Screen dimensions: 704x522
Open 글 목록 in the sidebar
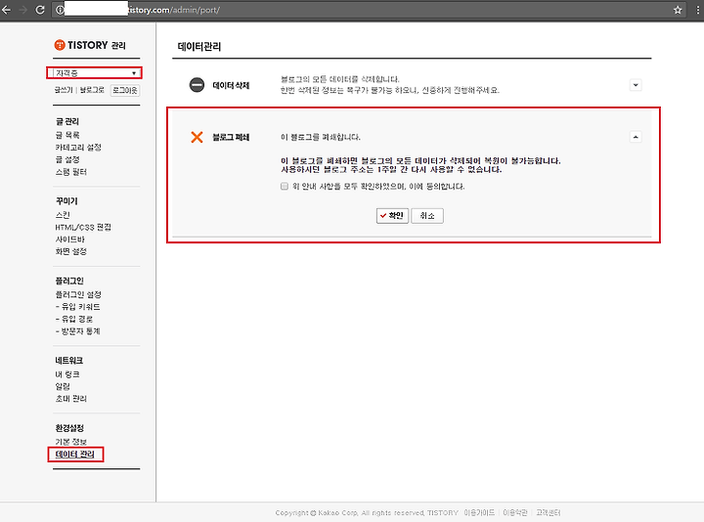(x=67, y=135)
